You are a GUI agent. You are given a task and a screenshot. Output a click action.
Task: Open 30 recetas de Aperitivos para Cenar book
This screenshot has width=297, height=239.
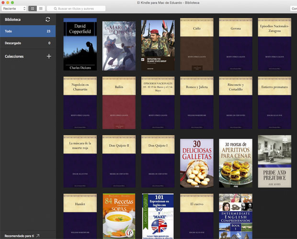tap(236, 163)
